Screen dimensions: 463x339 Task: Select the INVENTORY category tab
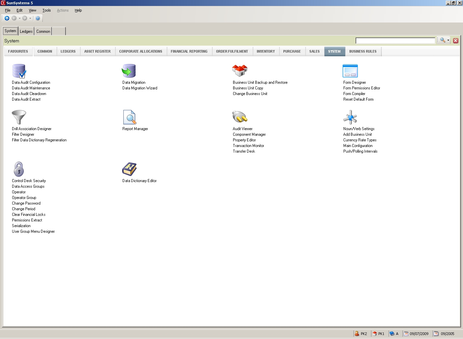[266, 51]
